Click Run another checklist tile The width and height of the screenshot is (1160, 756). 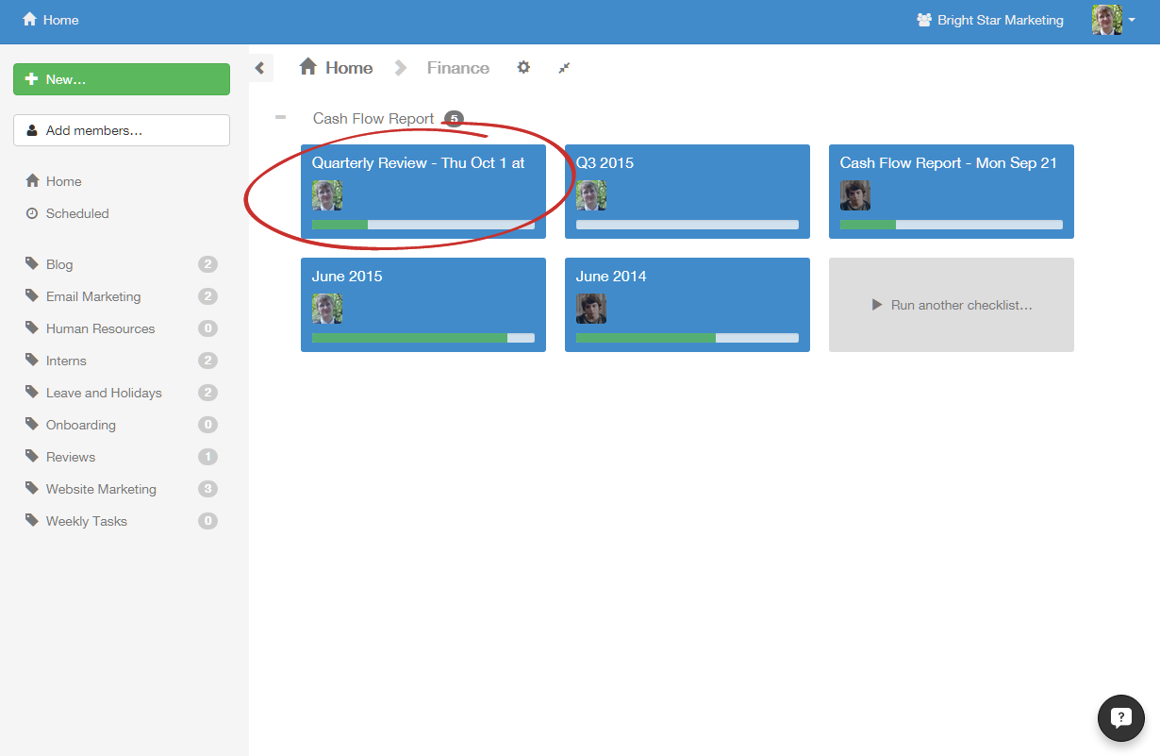951,305
